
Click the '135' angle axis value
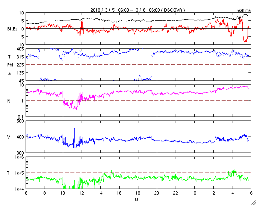pyautogui.click(x=21, y=73)
